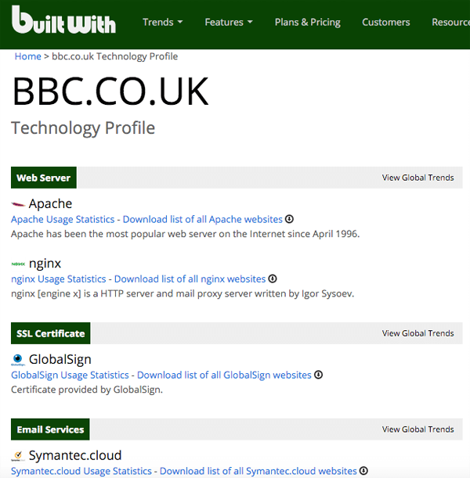The height and width of the screenshot is (478, 470).
Task: Click text 'Certificate provided by GlobalSign.'
Action: [87, 390]
